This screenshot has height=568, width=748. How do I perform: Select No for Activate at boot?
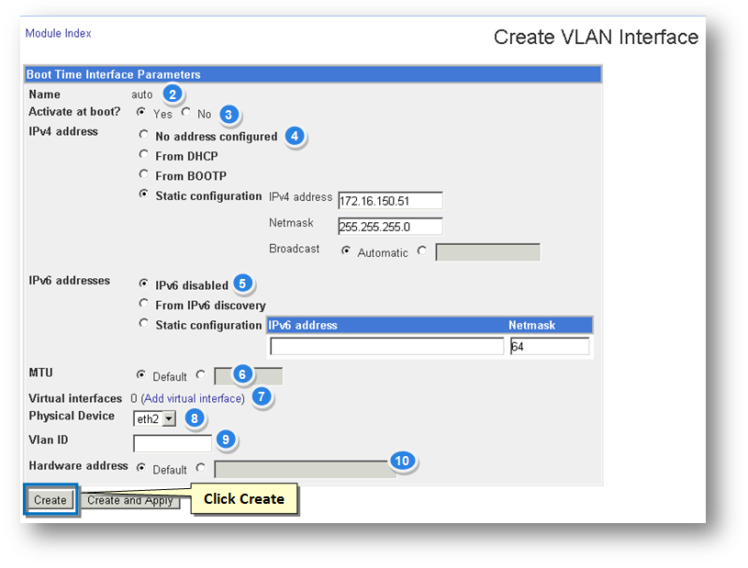tap(185, 113)
